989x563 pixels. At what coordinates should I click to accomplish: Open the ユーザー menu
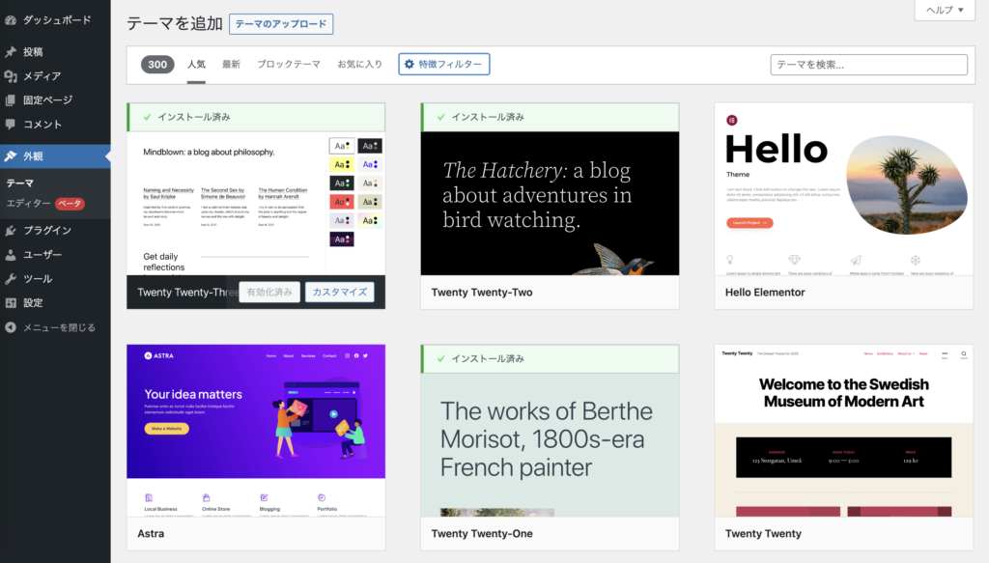click(x=55, y=255)
